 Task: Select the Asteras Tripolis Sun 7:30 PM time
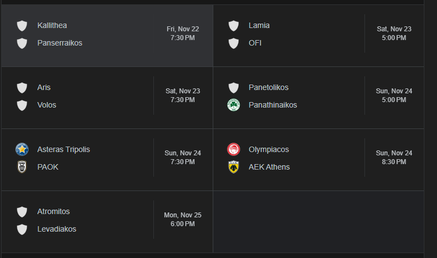pyautogui.click(x=183, y=158)
